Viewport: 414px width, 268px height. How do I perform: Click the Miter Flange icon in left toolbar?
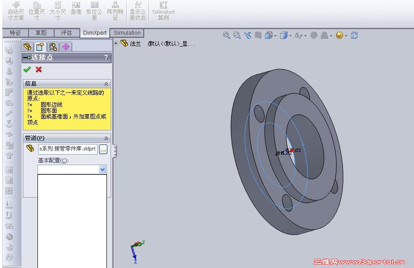pyautogui.click(x=9, y=92)
